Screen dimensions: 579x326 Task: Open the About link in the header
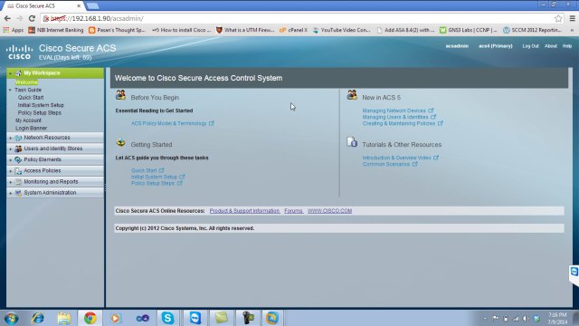[551, 46]
